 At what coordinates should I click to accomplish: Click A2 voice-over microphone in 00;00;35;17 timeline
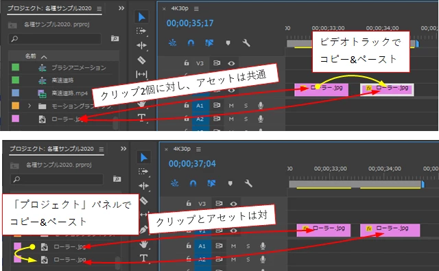point(261,119)
